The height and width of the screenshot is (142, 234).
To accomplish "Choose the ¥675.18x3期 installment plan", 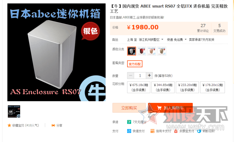I will (x=139, y=87).
